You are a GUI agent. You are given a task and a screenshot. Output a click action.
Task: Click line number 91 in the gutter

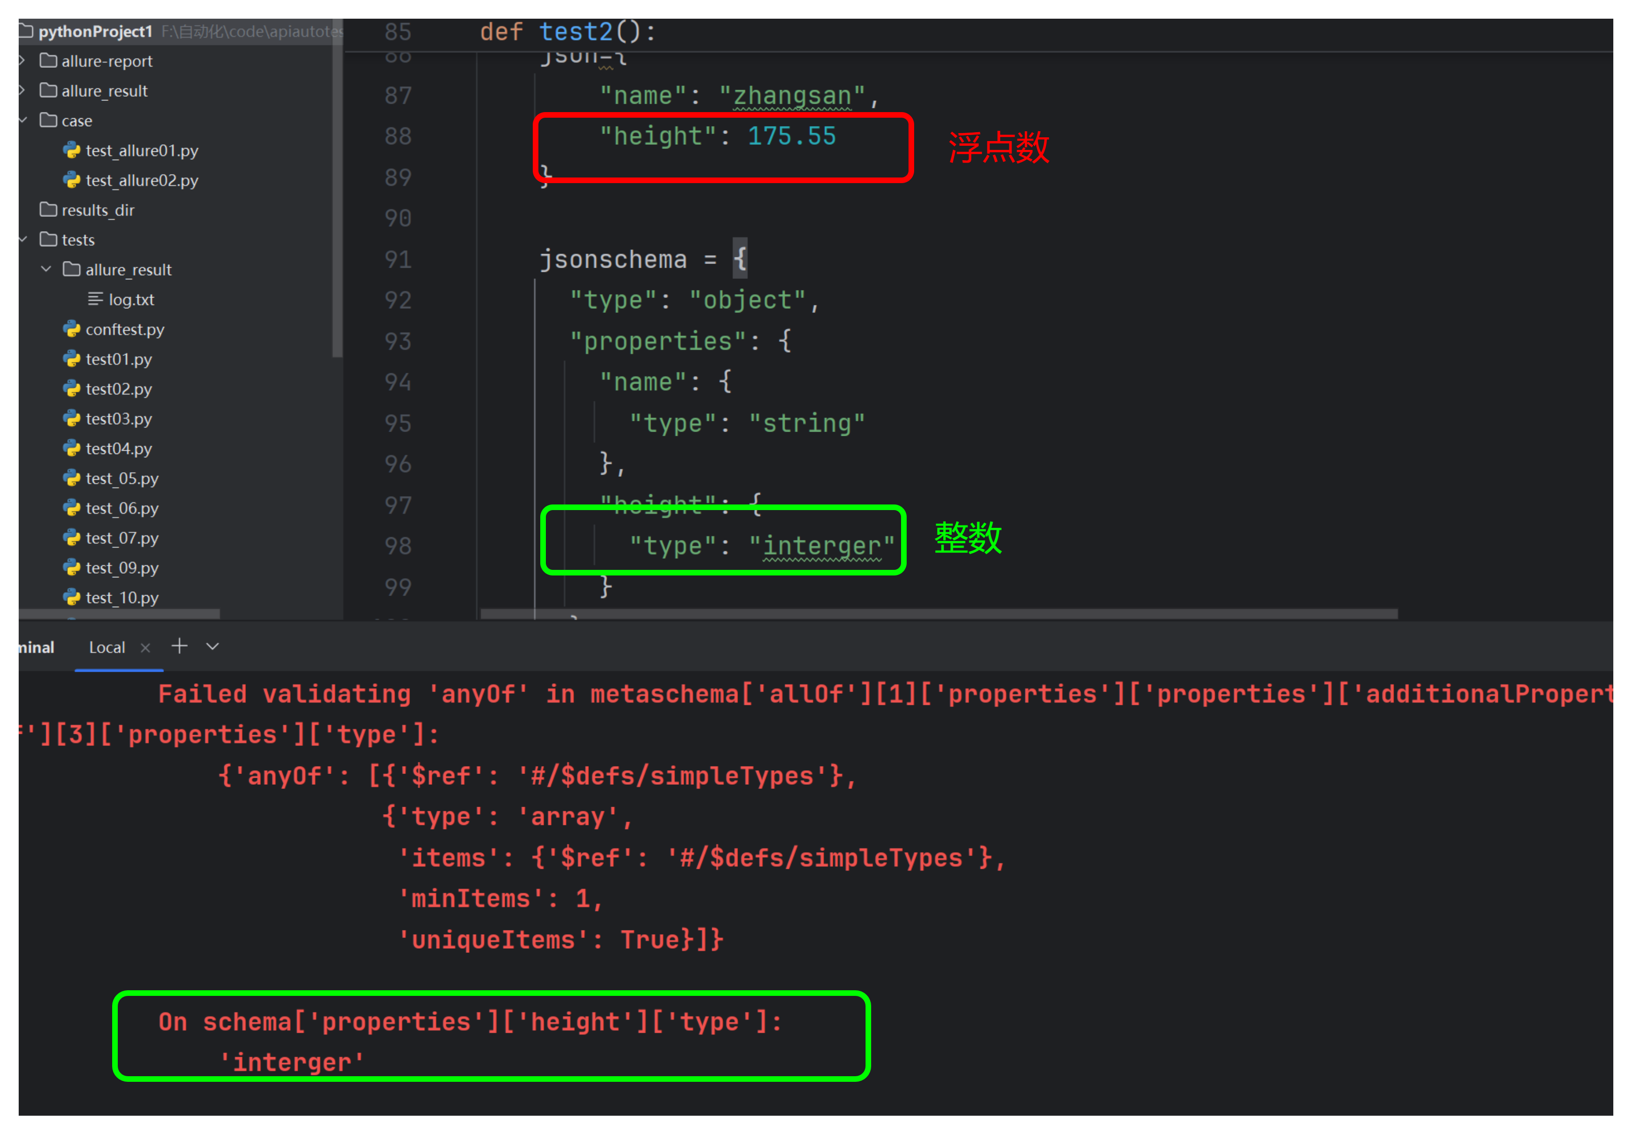tap(398, 259)
